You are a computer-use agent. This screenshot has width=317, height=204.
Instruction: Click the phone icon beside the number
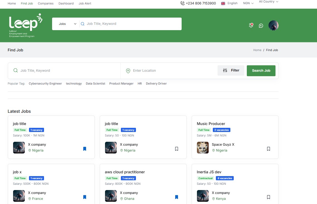point(182,3)
